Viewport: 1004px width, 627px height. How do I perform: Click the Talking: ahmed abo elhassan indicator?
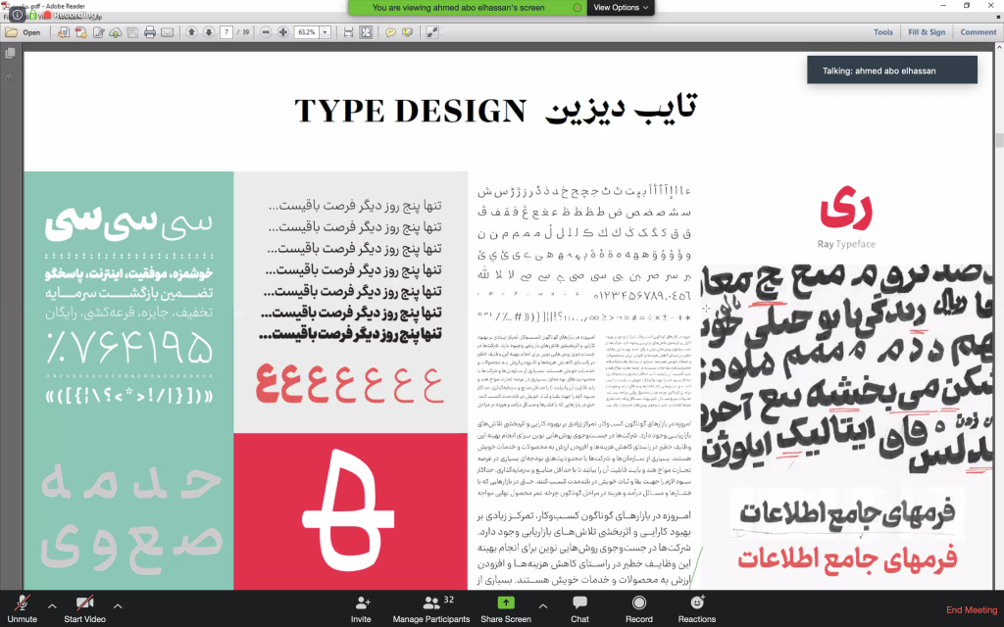(x=891, y=71)
